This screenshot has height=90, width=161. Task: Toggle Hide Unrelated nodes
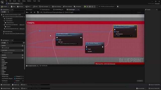(x=44, y=6)
